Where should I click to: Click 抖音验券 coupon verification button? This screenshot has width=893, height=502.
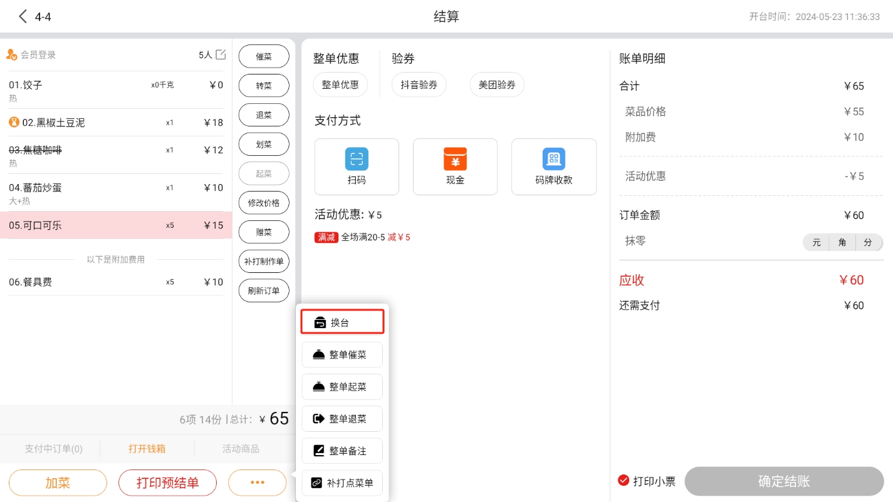coord(419,85)
